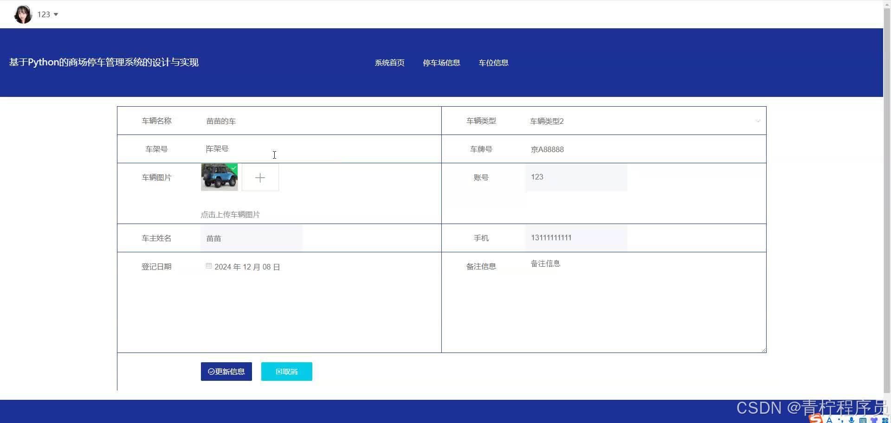The width and height of the screenshot is (891, 423).
Task: Go to 系统首页 in navigation
Action: (x=389, y=63)
